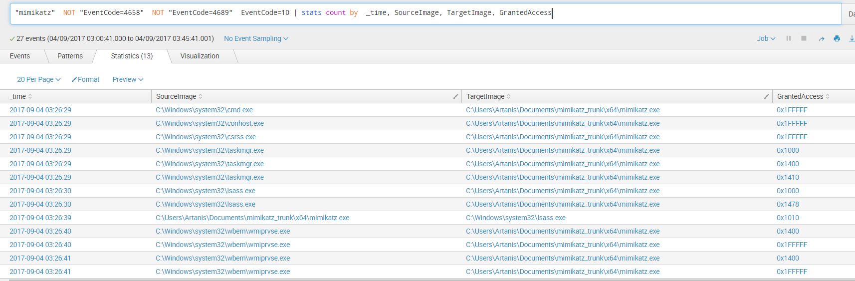
Task: Open the No Event Sampling dropdown
Action: coord(256,38)
